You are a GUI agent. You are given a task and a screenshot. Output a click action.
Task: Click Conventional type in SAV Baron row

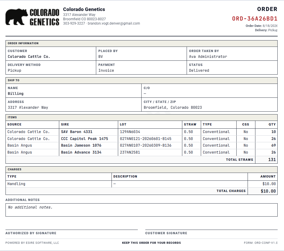pyautogui.click(x=216, y=132)
